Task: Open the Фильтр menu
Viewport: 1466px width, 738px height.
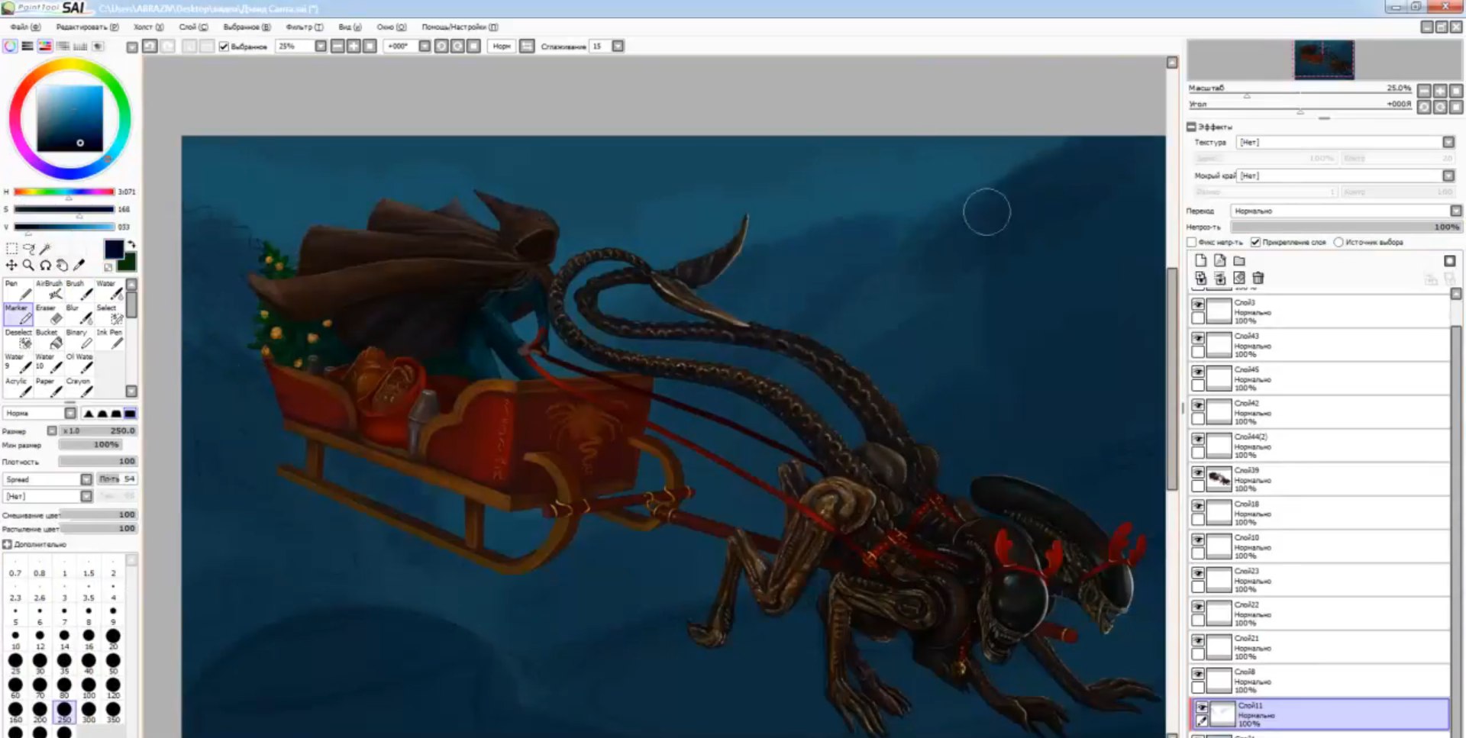Action: tap(304, 27)
